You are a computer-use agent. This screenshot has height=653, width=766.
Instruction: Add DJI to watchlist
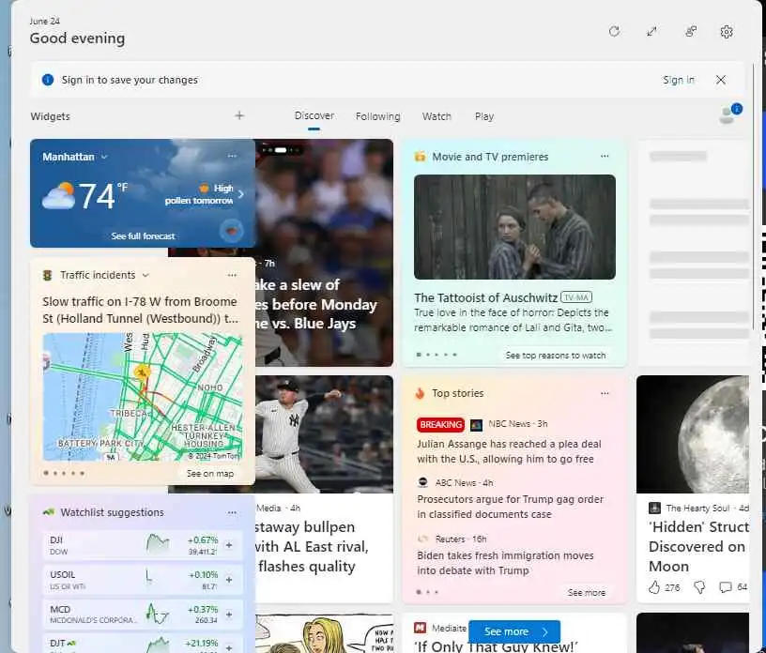point(229,544)
